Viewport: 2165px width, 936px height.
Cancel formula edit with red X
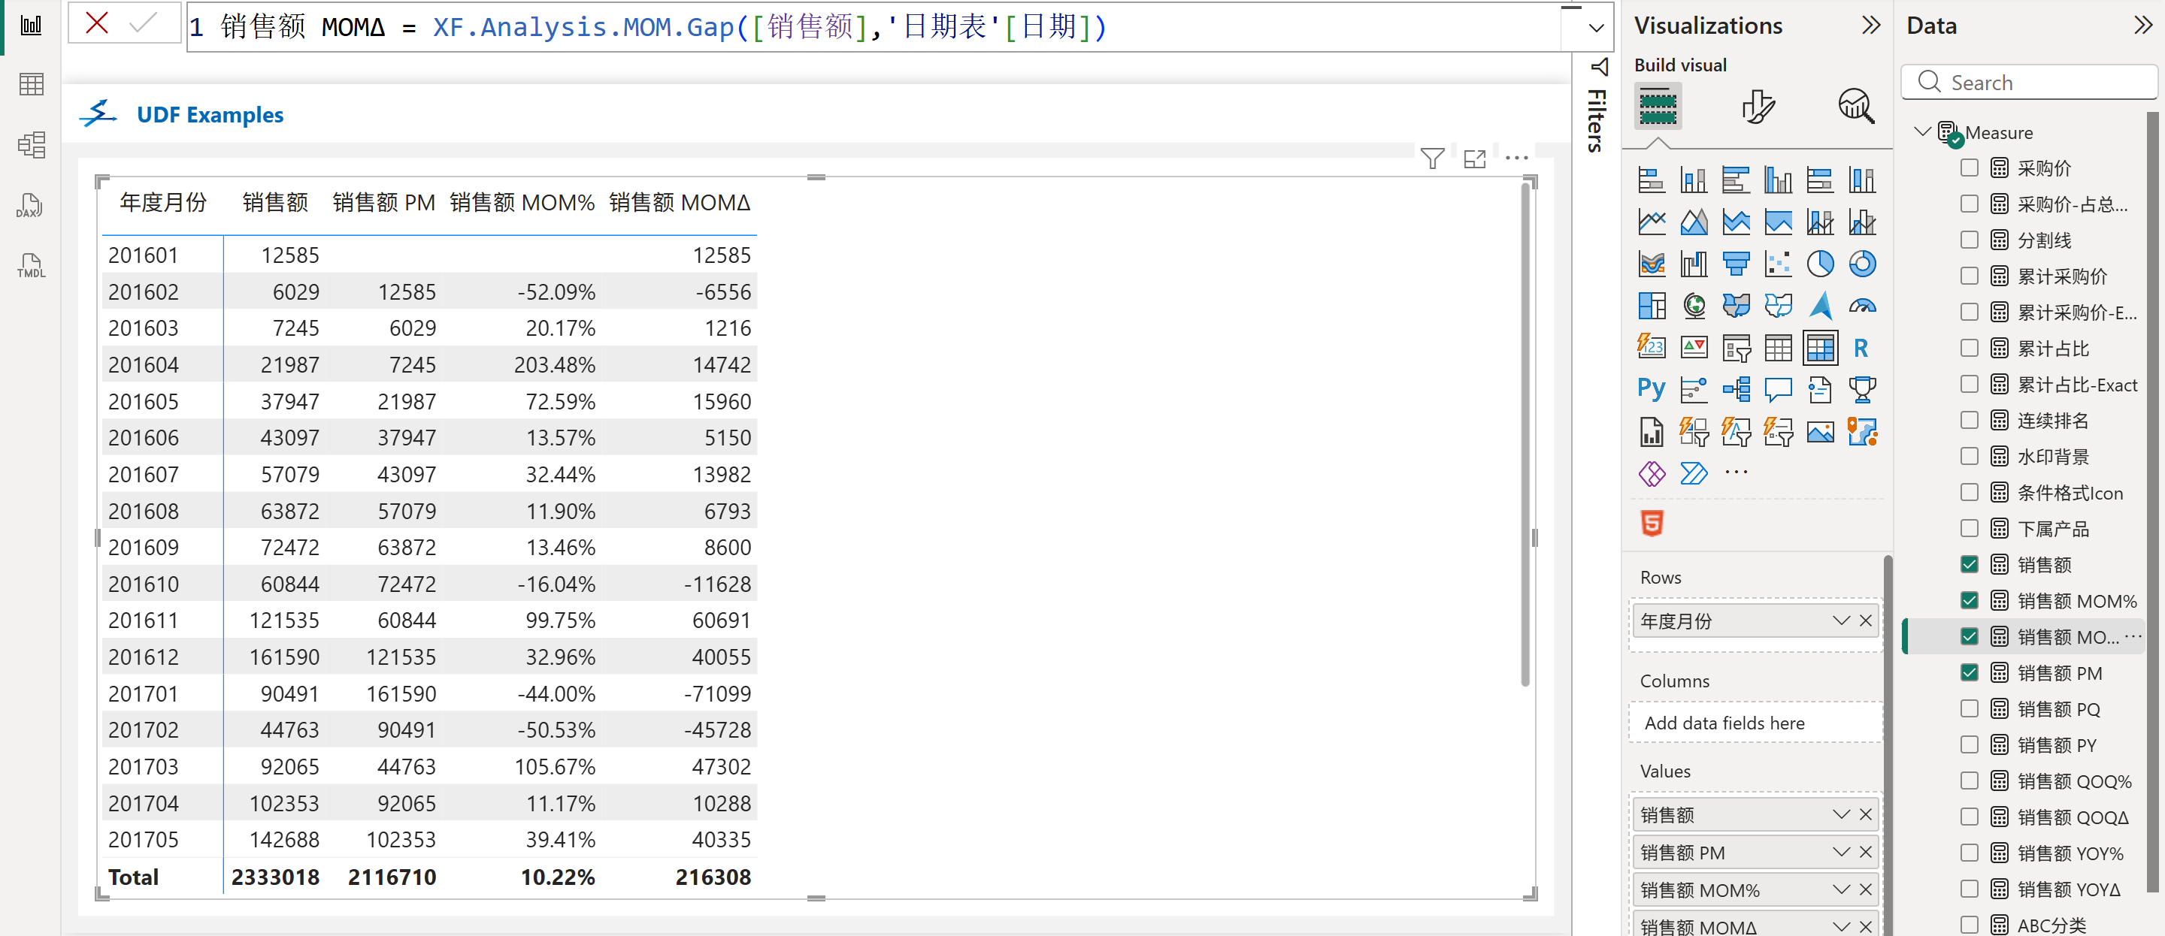coord(97,23)
